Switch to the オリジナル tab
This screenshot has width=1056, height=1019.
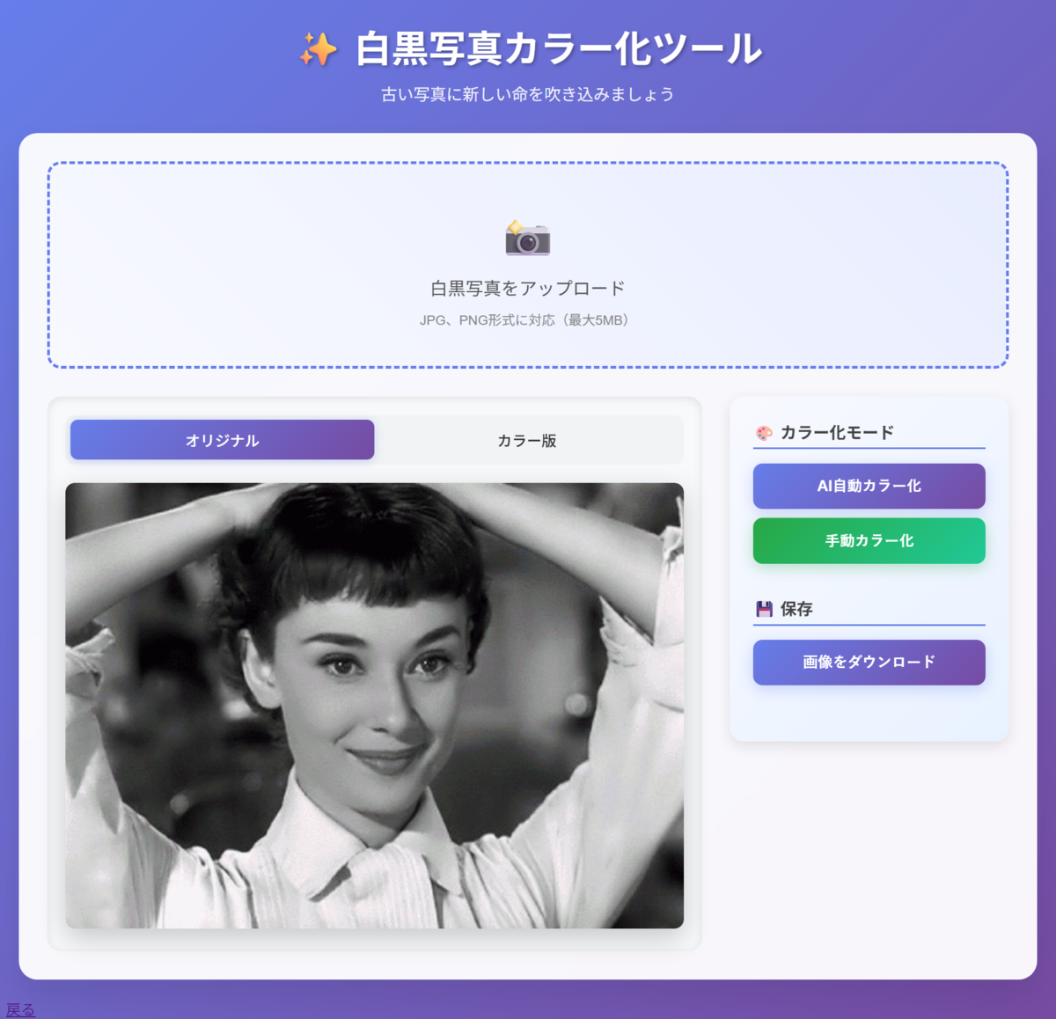click(x=222, y=440)
